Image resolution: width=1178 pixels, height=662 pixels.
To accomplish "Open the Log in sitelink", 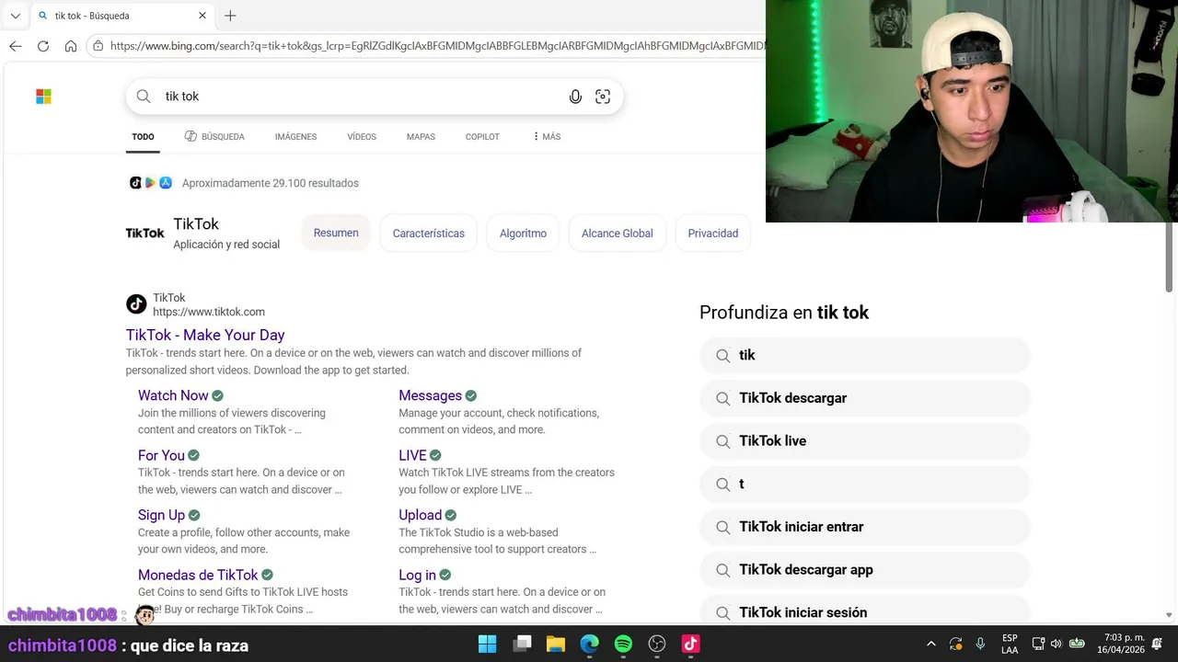I will [417, 575].
